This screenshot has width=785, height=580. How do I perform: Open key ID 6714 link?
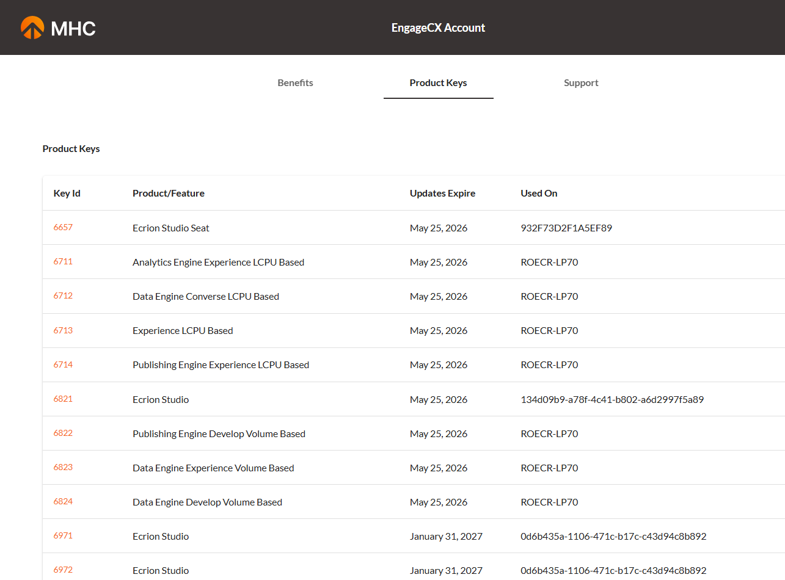[63, 364]
